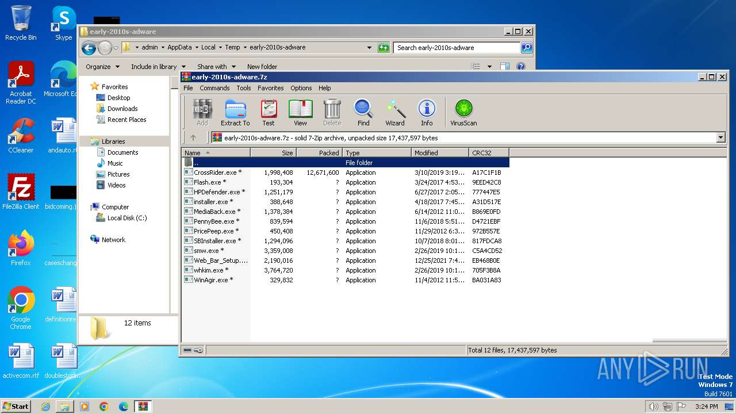736x414 pixels.
Task: Toggle the Explorer preview pane icon
Action: click(x=504, y=67)
